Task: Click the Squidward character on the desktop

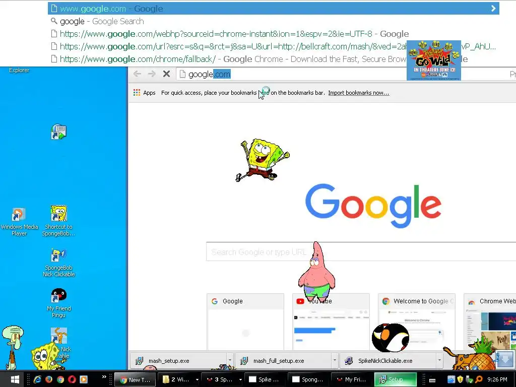Action: coord(12,348)
